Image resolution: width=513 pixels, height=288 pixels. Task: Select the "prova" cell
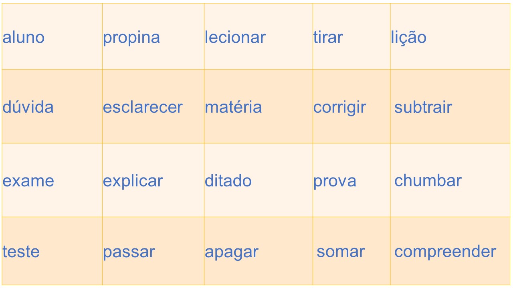pyautogui.click(x=335, y=181)
